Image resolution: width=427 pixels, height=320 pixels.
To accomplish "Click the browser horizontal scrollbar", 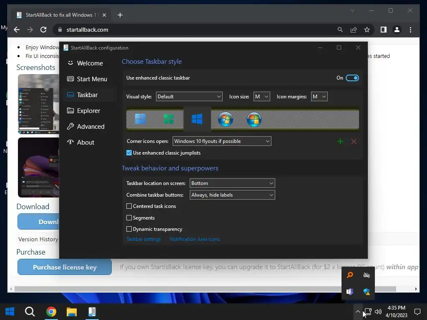I will (x=205, y=289).
